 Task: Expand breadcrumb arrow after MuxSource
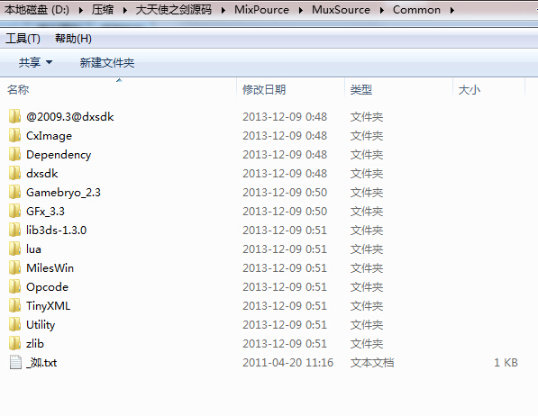click(381, 10)
